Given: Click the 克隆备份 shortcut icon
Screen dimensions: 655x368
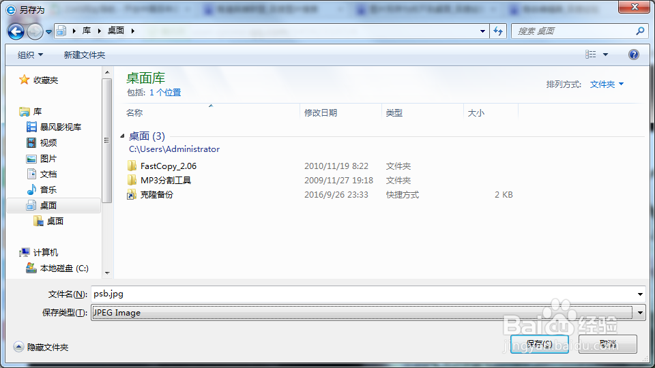Looking at the screenshot, I should (x=132, y=195).
